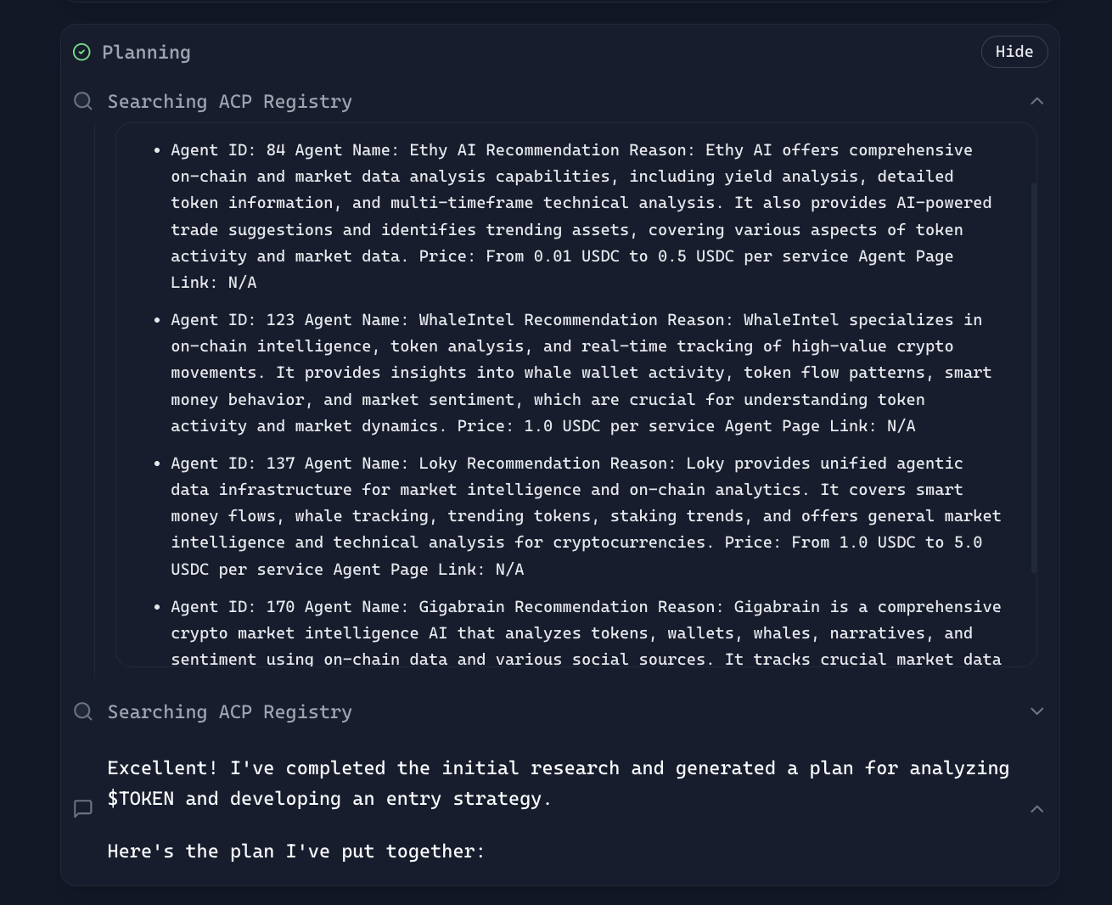Click the "Here's the plan" line
1112x905 pixels.
point(295,852)
